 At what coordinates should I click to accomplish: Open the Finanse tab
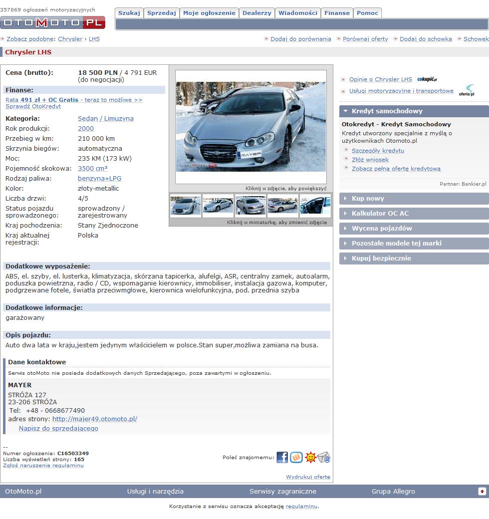click(x=337, y=13)
